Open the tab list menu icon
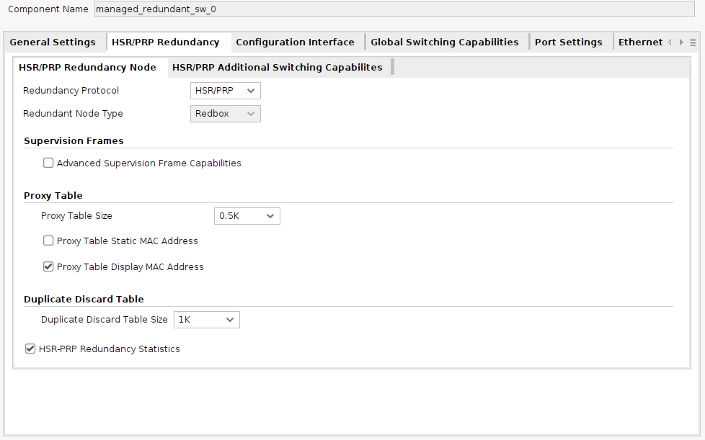The width and height of the screenshot is (705, 440). (x=693, y=42)
